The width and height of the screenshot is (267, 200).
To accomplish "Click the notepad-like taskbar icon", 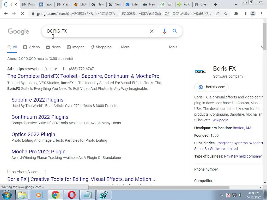I will (x=88, y=195).
